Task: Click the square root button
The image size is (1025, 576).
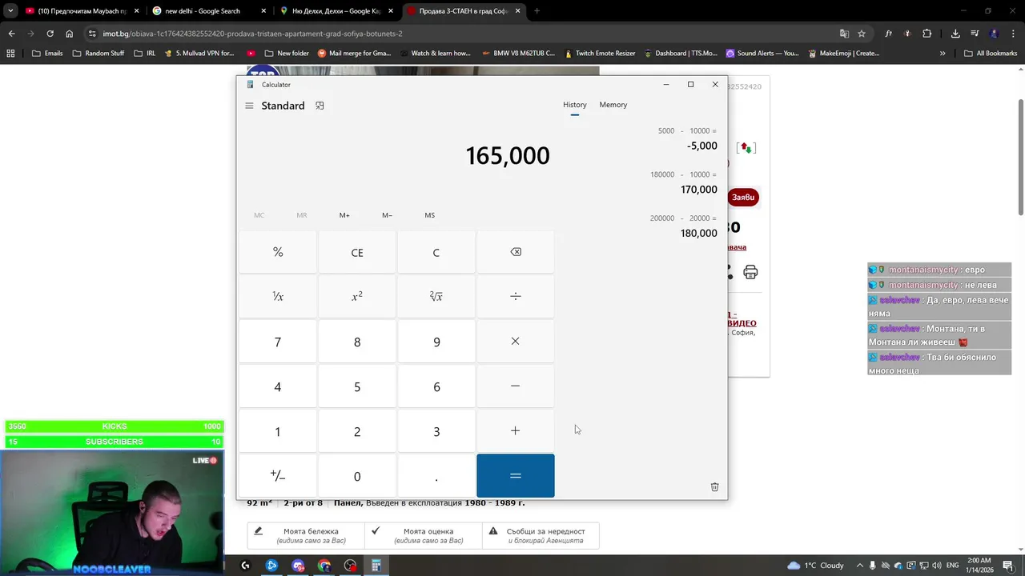Action: coord(436,296)
